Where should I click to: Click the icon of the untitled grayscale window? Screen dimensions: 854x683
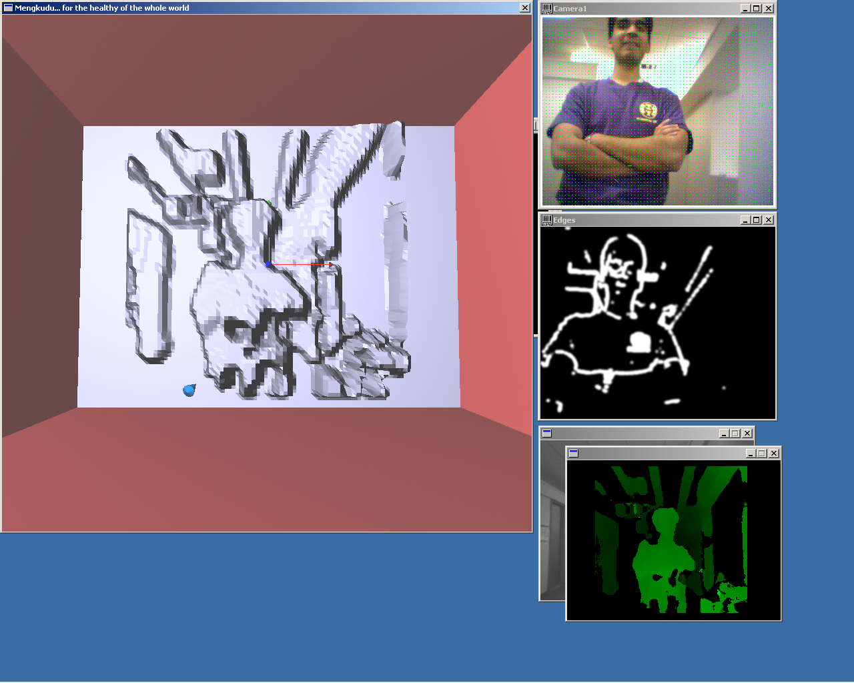pyautogui.click(x=547, y=434)
